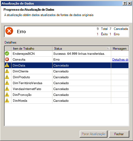Click the warning icon beside DimProduto
133x141 pixels.
(x=7, y=77)
